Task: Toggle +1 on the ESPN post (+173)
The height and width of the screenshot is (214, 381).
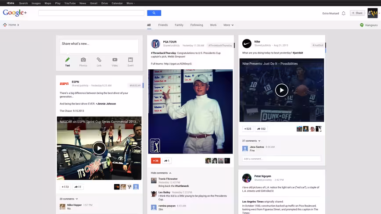Action: point(65,187)
